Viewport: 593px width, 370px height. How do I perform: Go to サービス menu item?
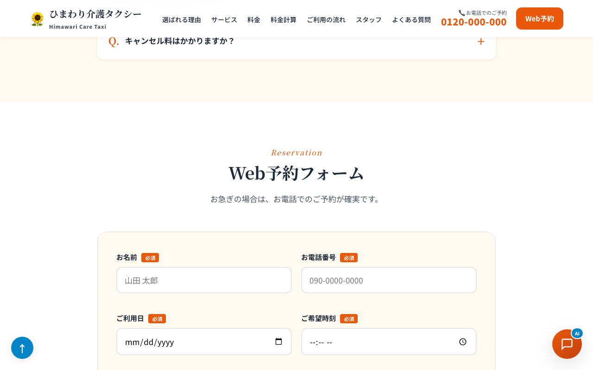224,19
